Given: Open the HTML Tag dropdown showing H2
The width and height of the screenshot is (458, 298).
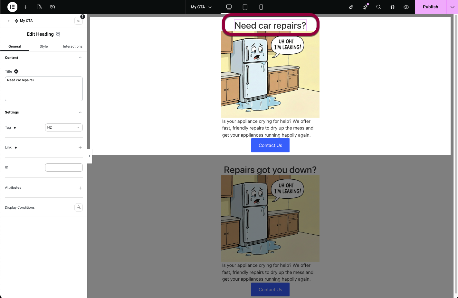Looking at the screenshot, I should (x=64, y=128).
